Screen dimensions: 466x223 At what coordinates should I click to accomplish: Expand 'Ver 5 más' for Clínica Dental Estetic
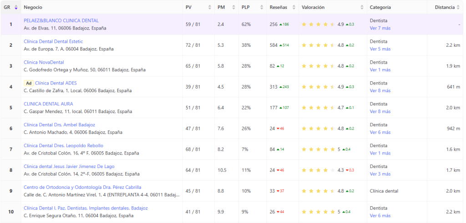(x=380, y=49)
